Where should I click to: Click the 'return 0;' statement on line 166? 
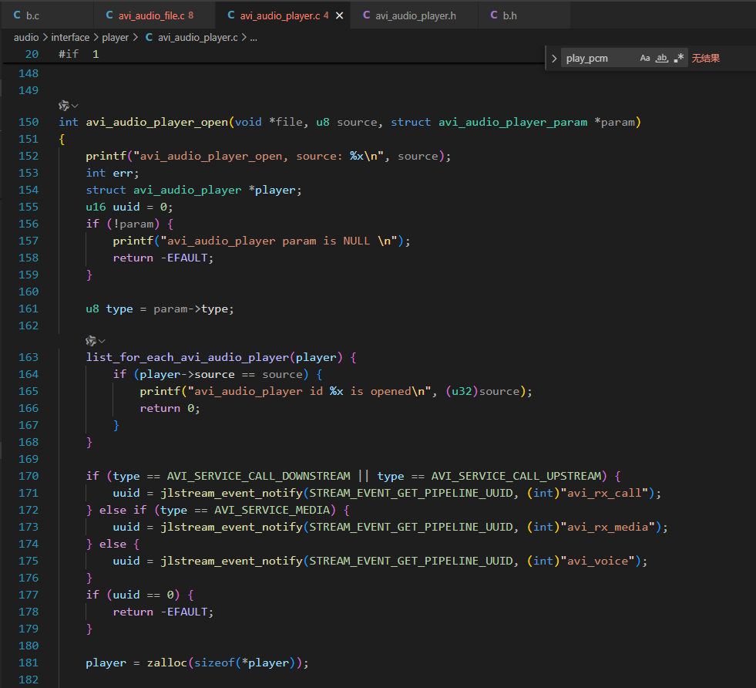tap(170, 408)
